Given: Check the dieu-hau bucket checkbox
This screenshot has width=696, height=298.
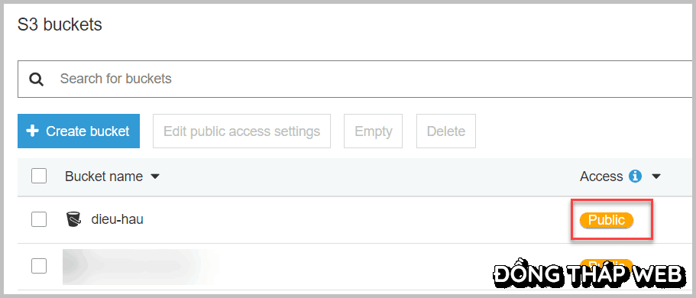Looking at the screenshot, I should click(x=39, y=219).
